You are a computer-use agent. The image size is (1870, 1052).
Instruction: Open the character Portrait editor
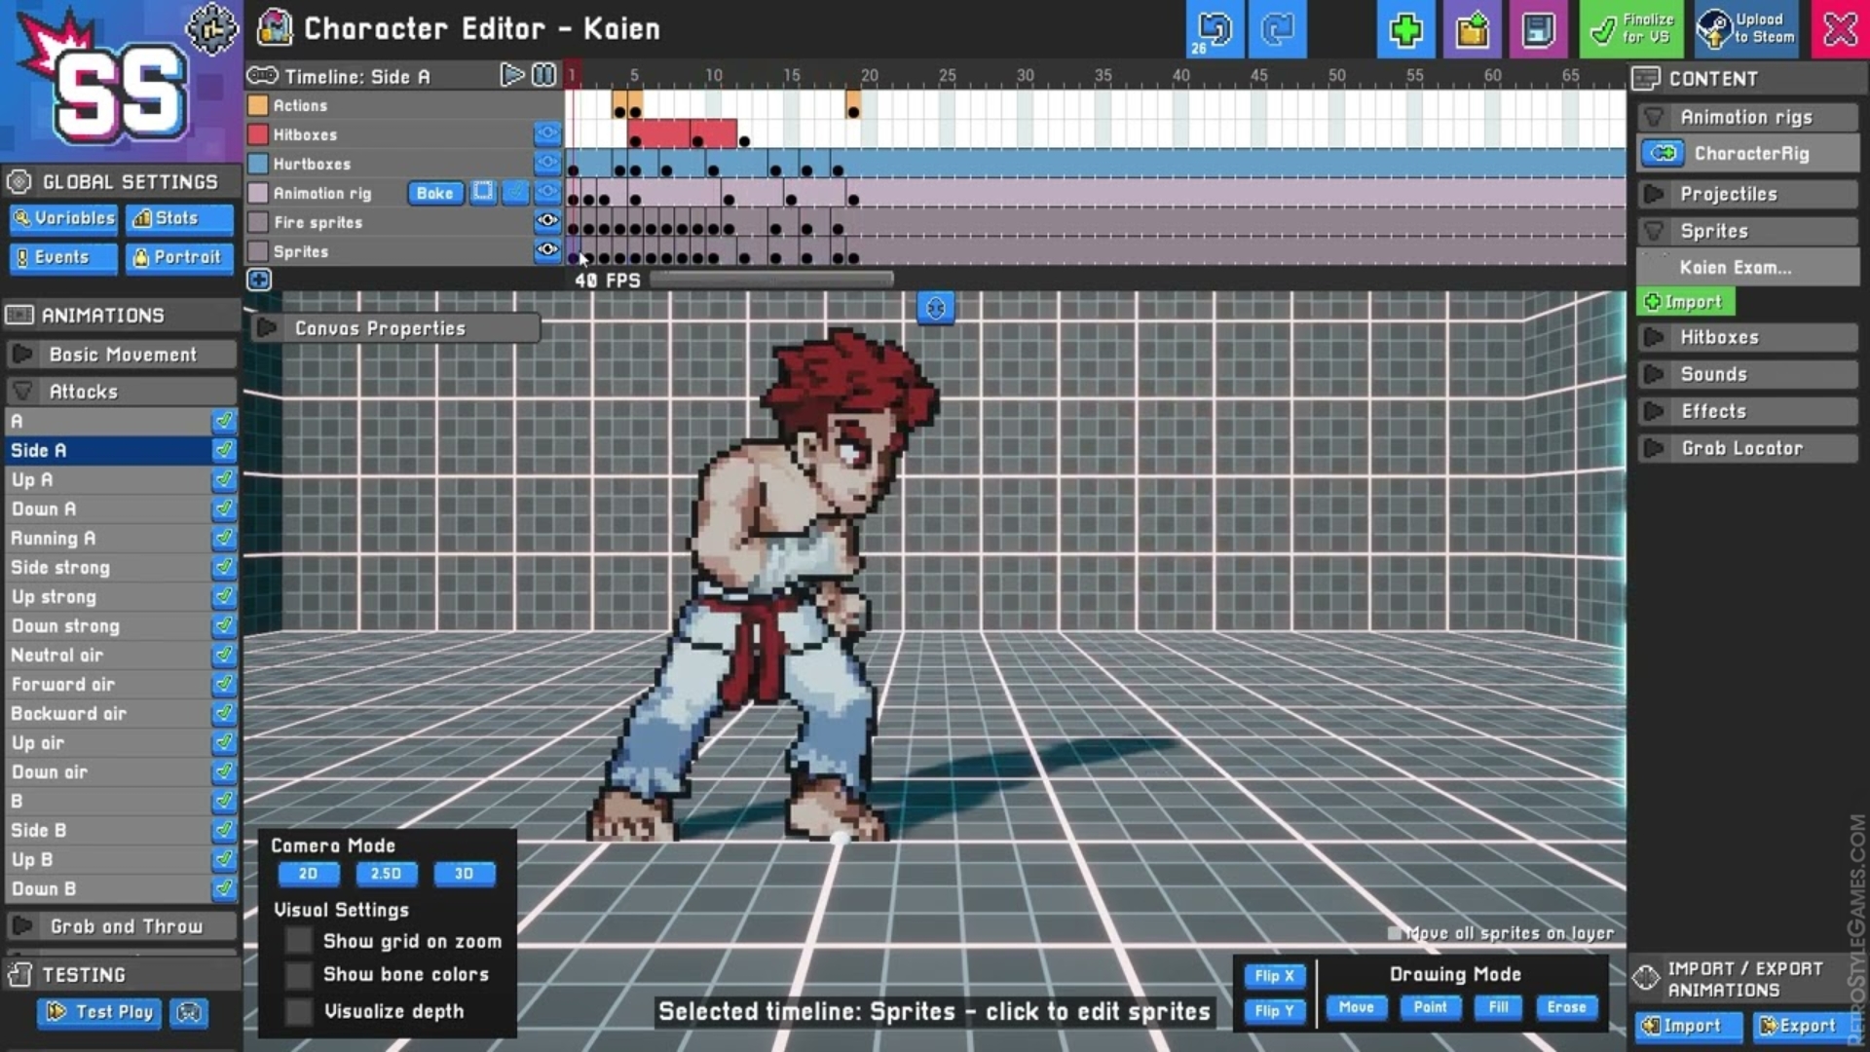click(179, 257)
